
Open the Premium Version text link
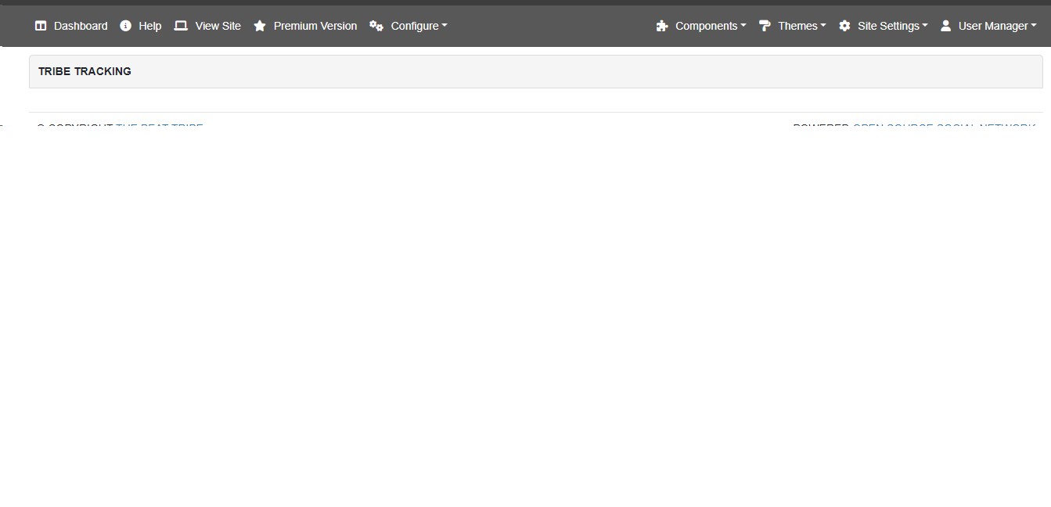[x=315, y=26]
